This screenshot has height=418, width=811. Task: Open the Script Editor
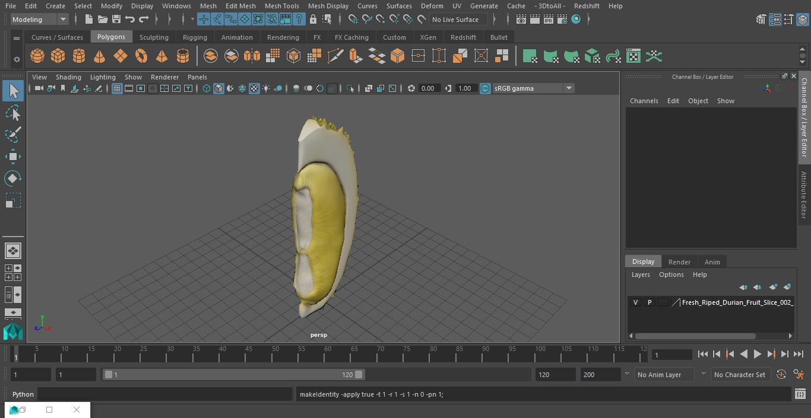800,394
